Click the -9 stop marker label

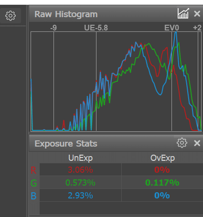pyautogui.click(x=53, y=28)
